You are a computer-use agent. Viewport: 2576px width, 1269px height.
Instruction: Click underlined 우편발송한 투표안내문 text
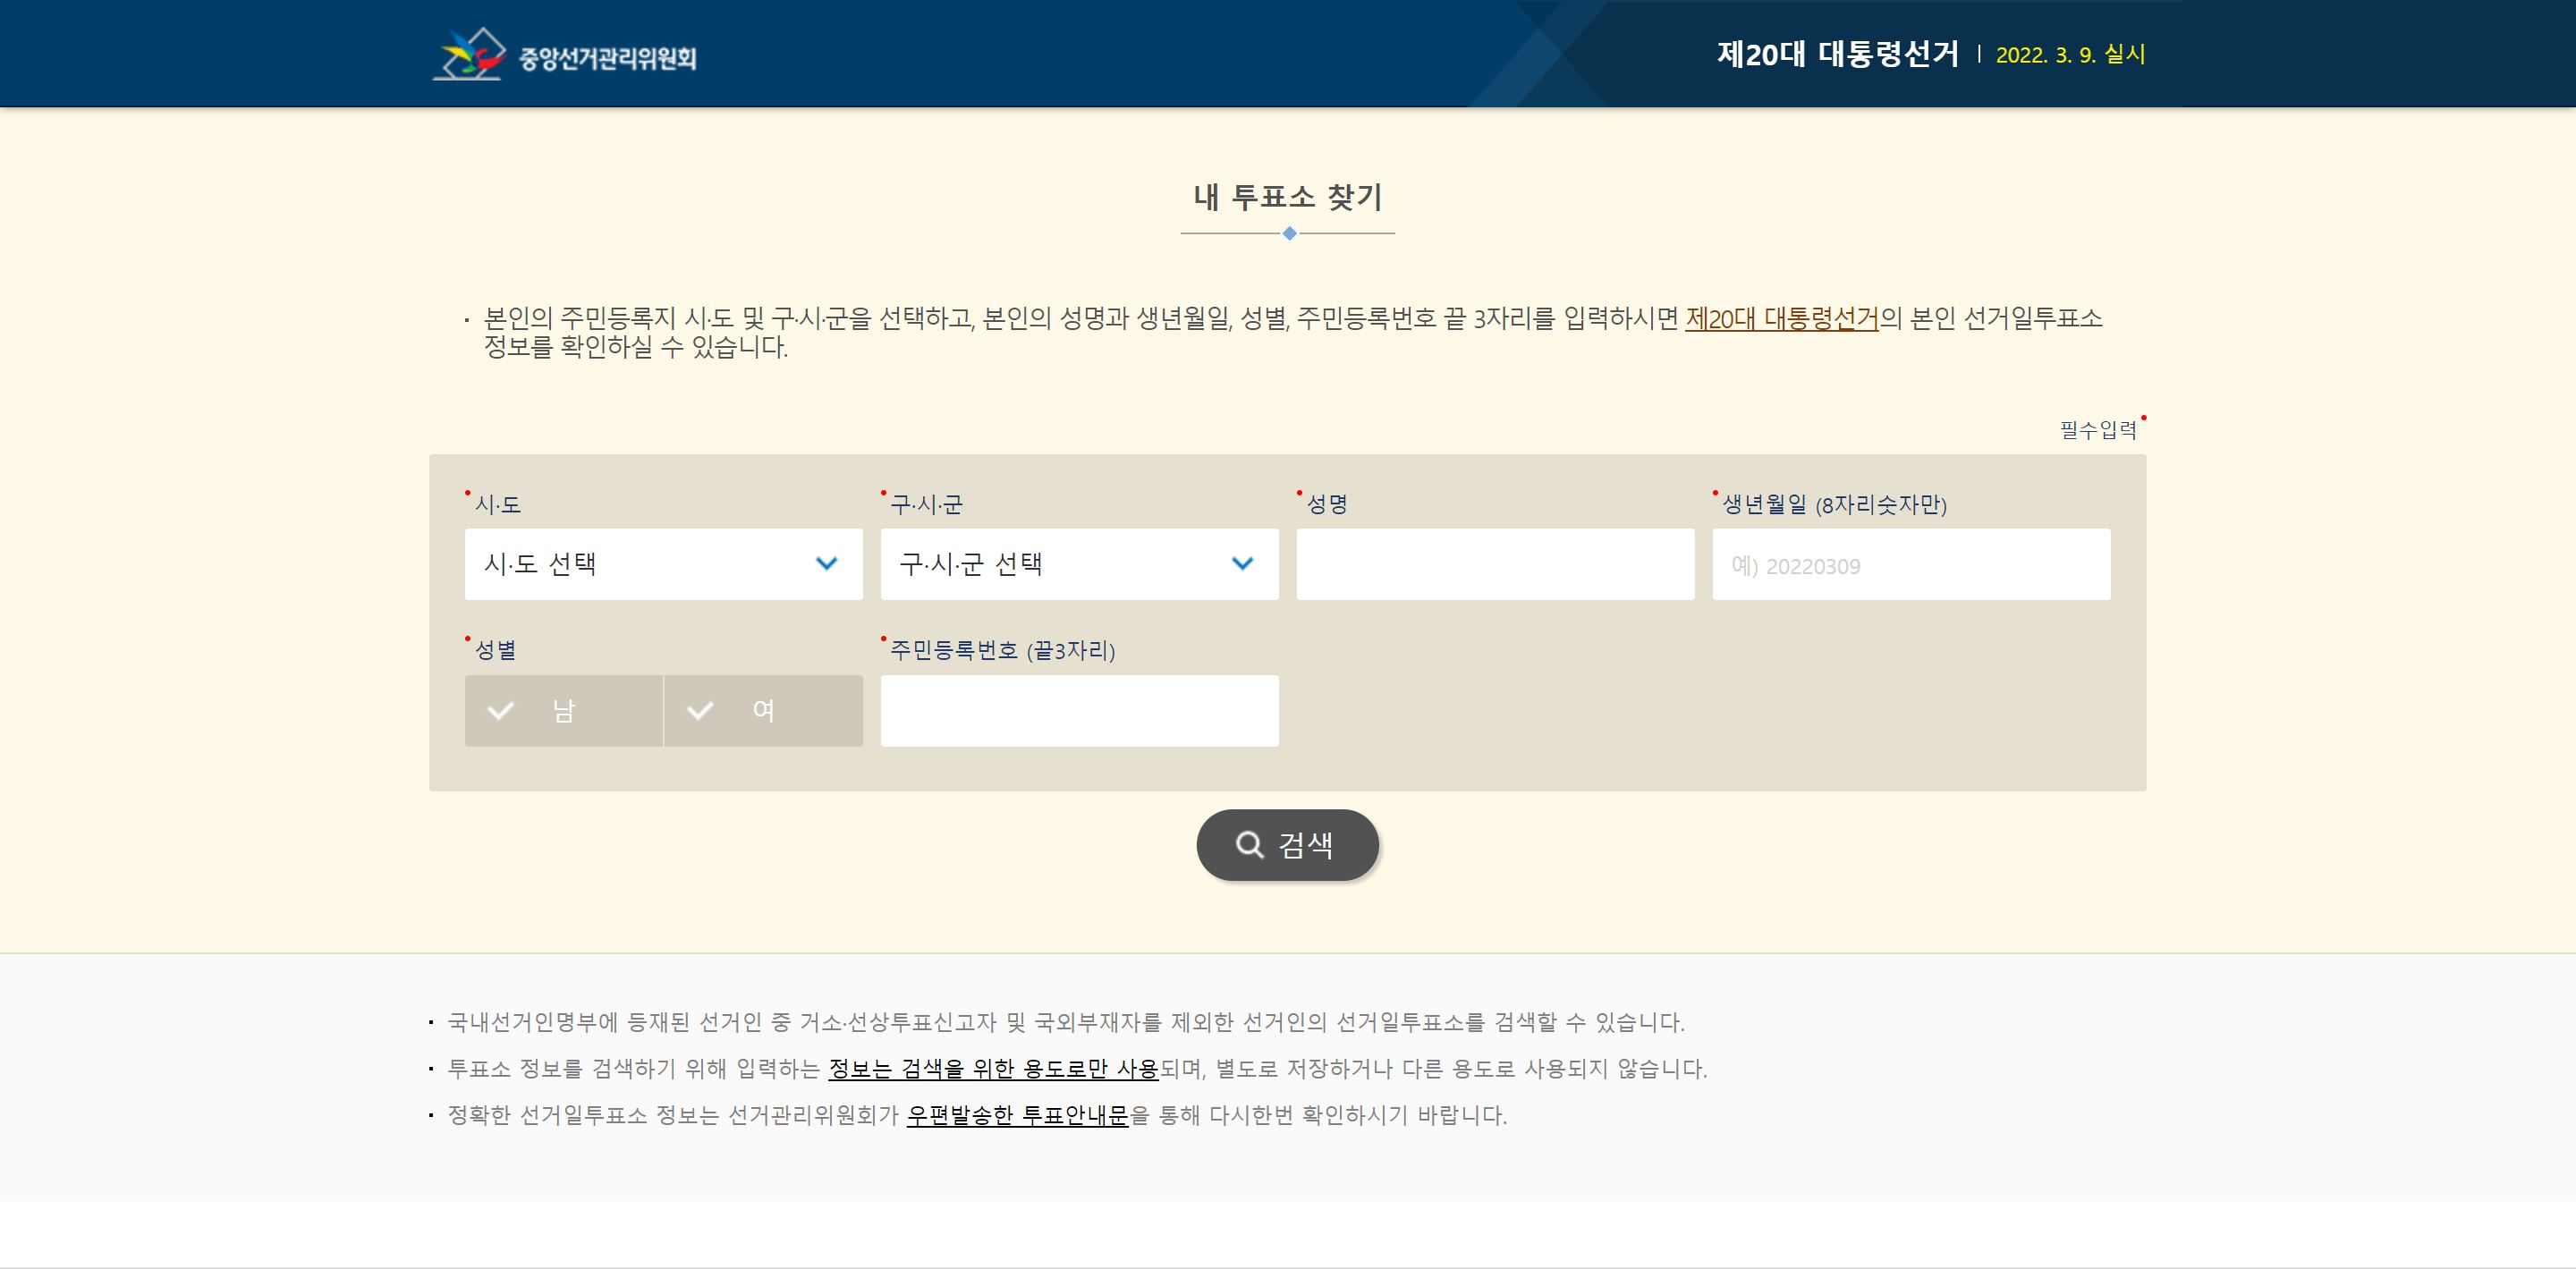point(1017,1115)
